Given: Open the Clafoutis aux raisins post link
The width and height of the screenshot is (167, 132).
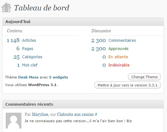Looking at the screenshot, I should point(75,115).
